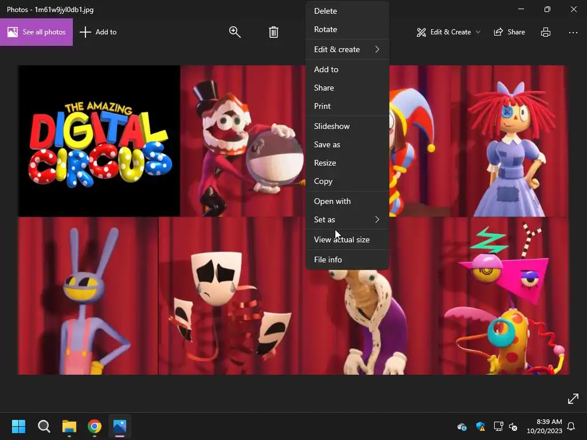
Task: Start Slideshow from context menu
Action: [x=347, y=127]
